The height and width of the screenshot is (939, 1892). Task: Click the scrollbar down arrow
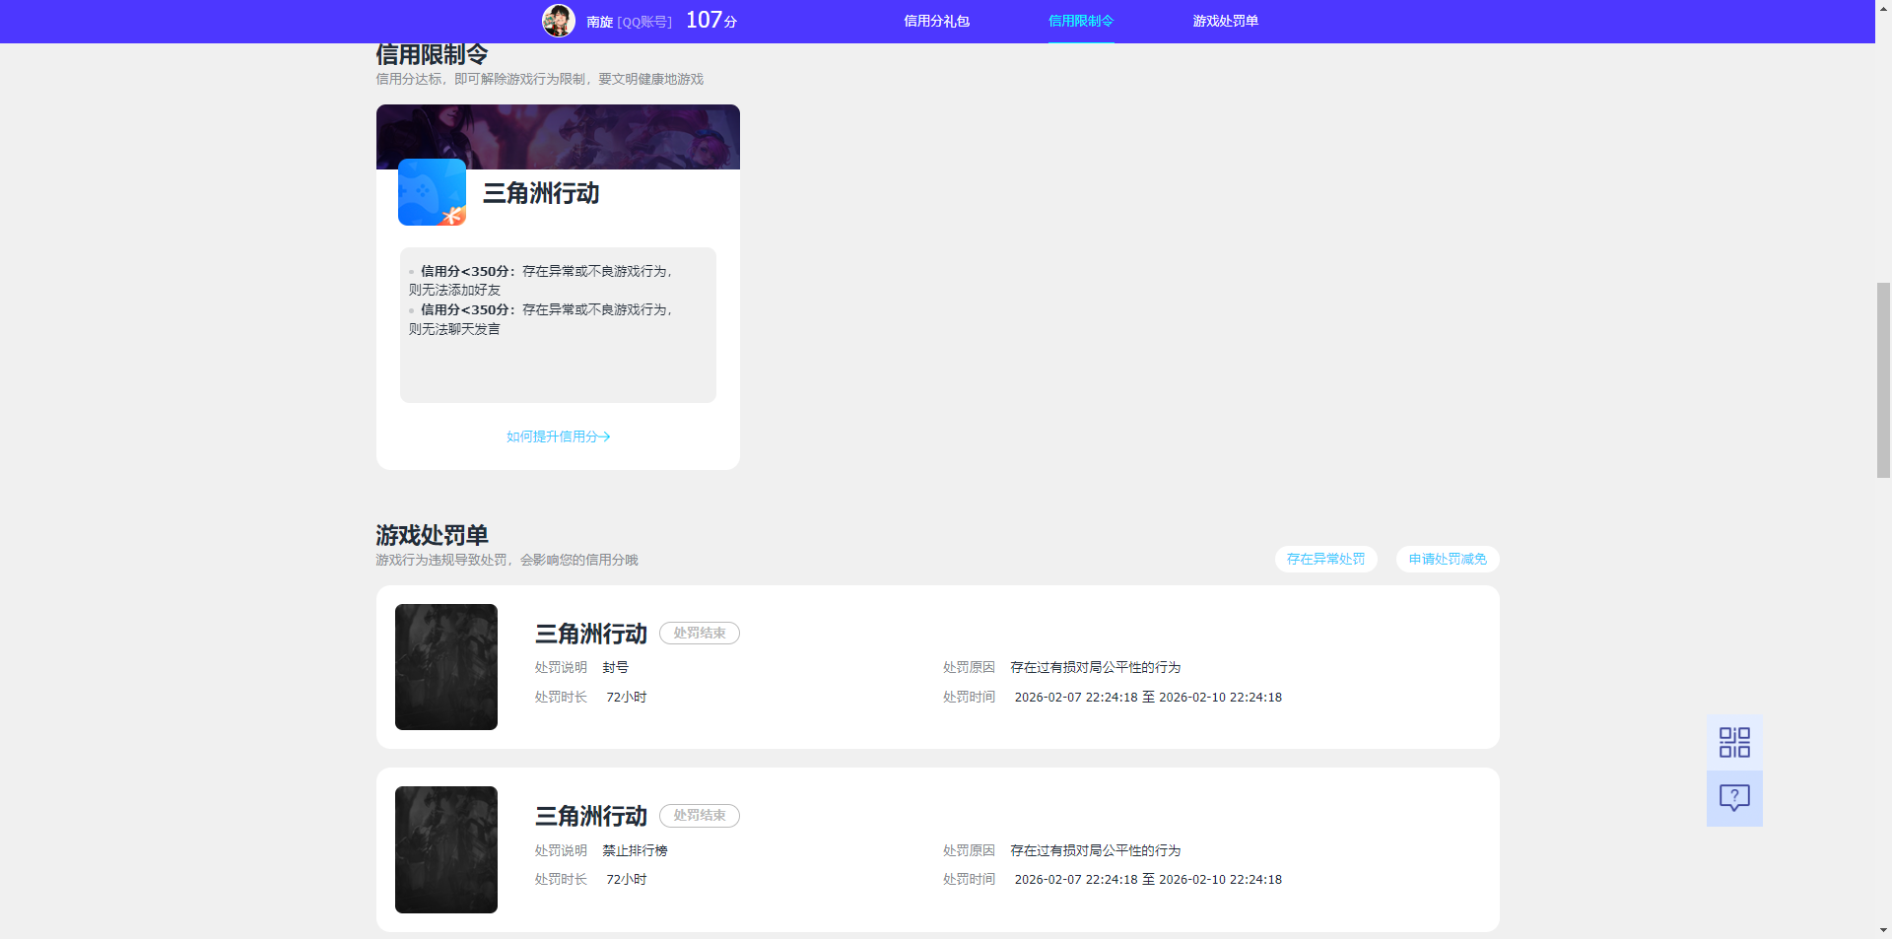[1883, 930]
